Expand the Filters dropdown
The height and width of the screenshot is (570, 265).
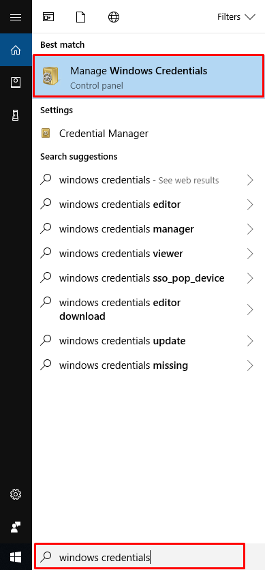(236, 17)
